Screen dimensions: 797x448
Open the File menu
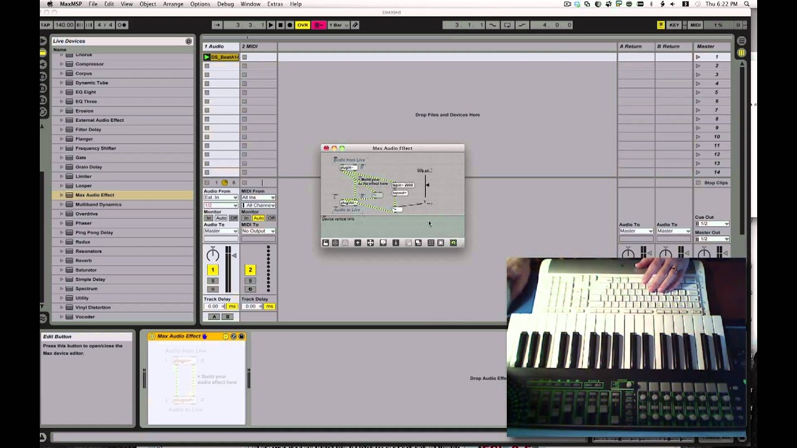tap(93, 4)
